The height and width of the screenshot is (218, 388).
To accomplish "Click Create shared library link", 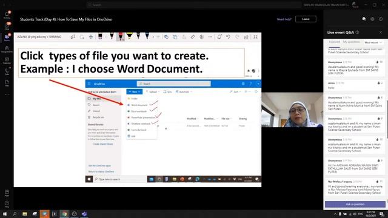I will click(102, 144).
